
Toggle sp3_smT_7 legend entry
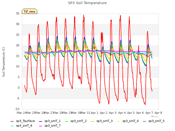(x=50, y=126)
